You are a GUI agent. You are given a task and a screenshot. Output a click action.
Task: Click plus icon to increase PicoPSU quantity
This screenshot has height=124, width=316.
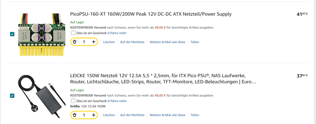tap(94, 42)
